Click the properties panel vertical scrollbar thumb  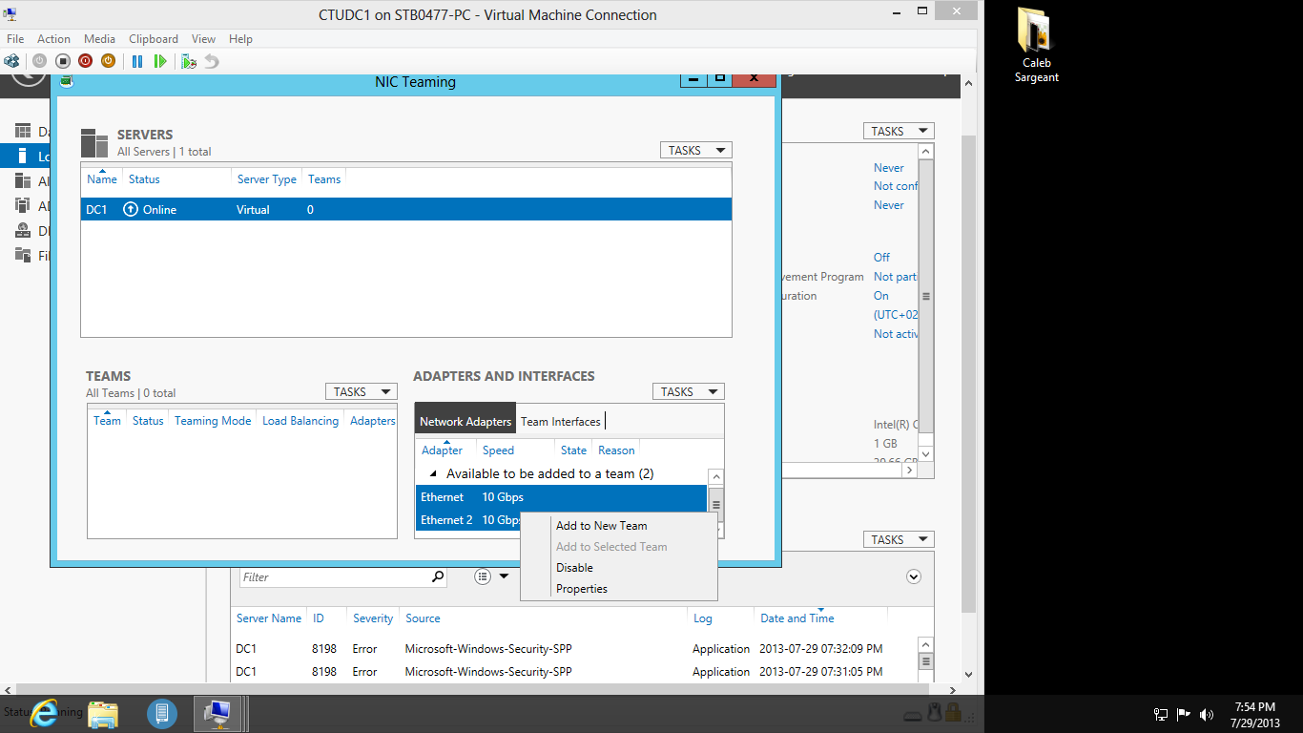(x=926, y=296)
